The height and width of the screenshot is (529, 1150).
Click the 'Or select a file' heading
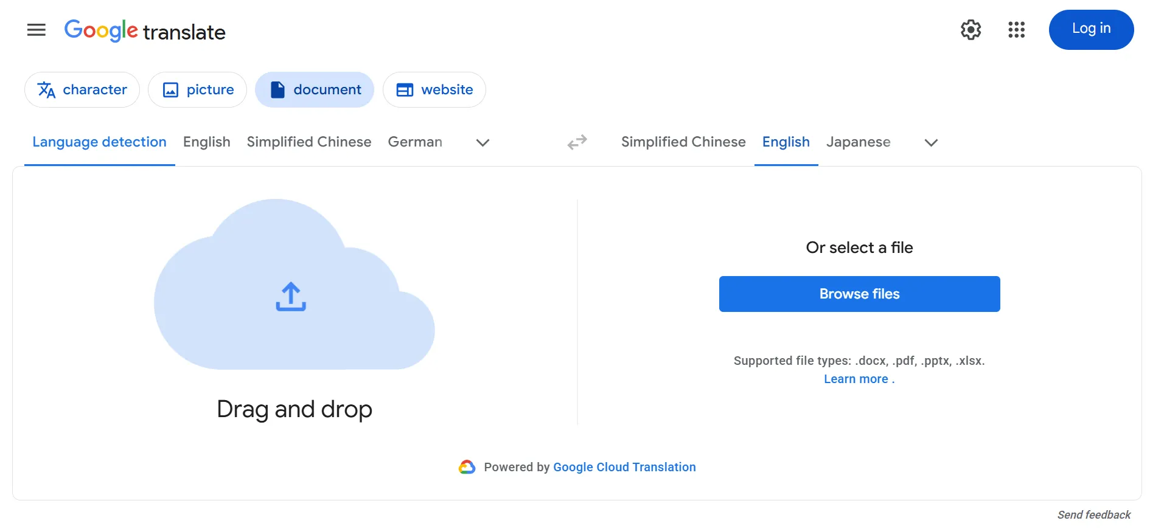click(x=859, y=247)
